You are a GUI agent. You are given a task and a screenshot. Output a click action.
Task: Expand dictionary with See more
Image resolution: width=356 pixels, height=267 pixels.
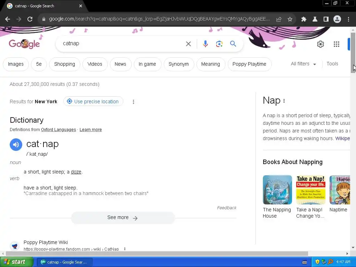point(123,218)
